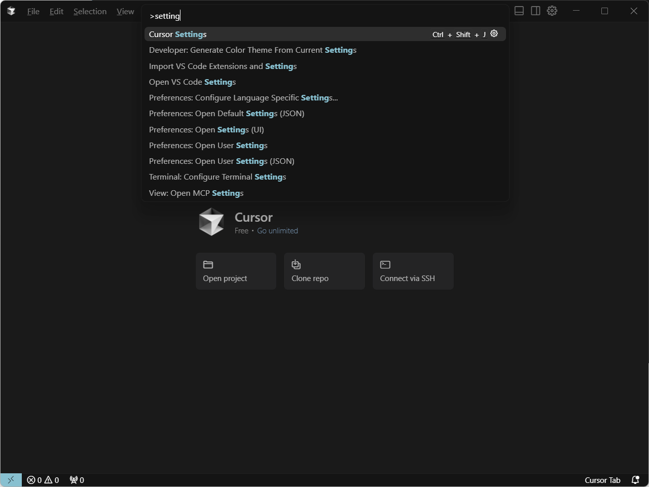The width and height of the screenshot is (649, 487).
Task: Select the Preferences: Open User Settings command
Action: click(325, 145)
